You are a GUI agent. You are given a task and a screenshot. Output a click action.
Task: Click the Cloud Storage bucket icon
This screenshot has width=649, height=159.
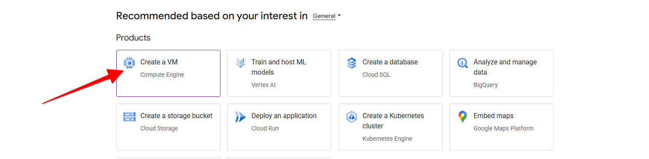[x=129, y=117]
